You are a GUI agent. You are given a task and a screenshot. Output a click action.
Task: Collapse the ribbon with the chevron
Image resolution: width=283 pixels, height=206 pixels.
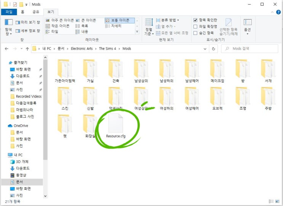tap(272, 12)
